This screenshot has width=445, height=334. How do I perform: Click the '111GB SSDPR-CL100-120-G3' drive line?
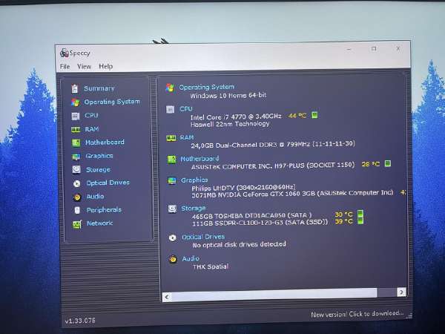click(x=260, y=223)
